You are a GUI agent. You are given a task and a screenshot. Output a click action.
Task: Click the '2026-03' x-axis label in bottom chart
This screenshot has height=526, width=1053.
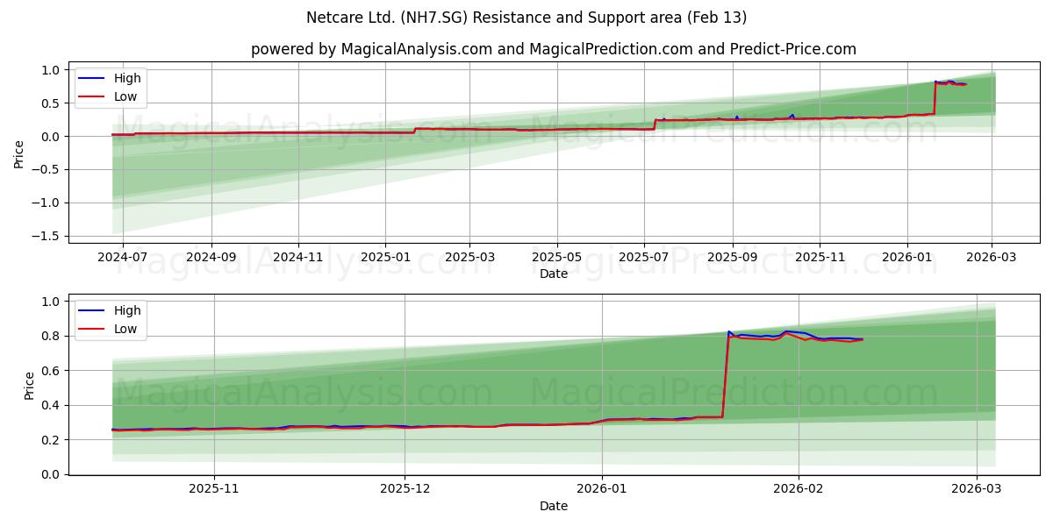click(x=978, y=491)
